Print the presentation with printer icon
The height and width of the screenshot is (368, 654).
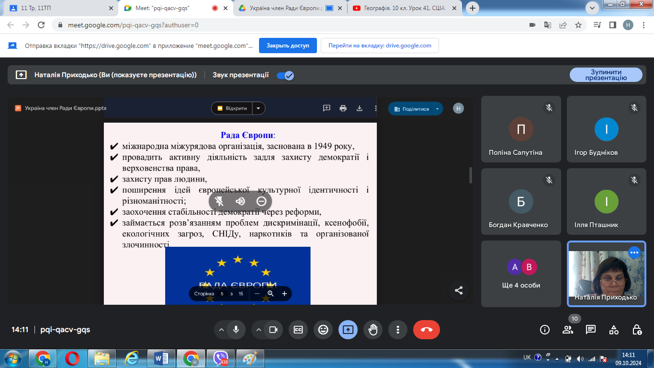coord(343,108)
